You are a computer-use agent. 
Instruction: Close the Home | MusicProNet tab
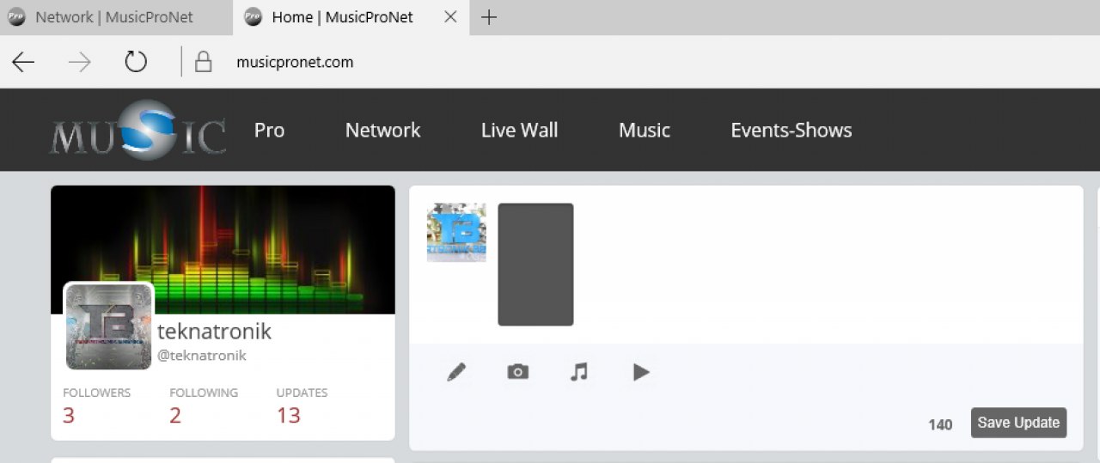click(x=450, y=17)
